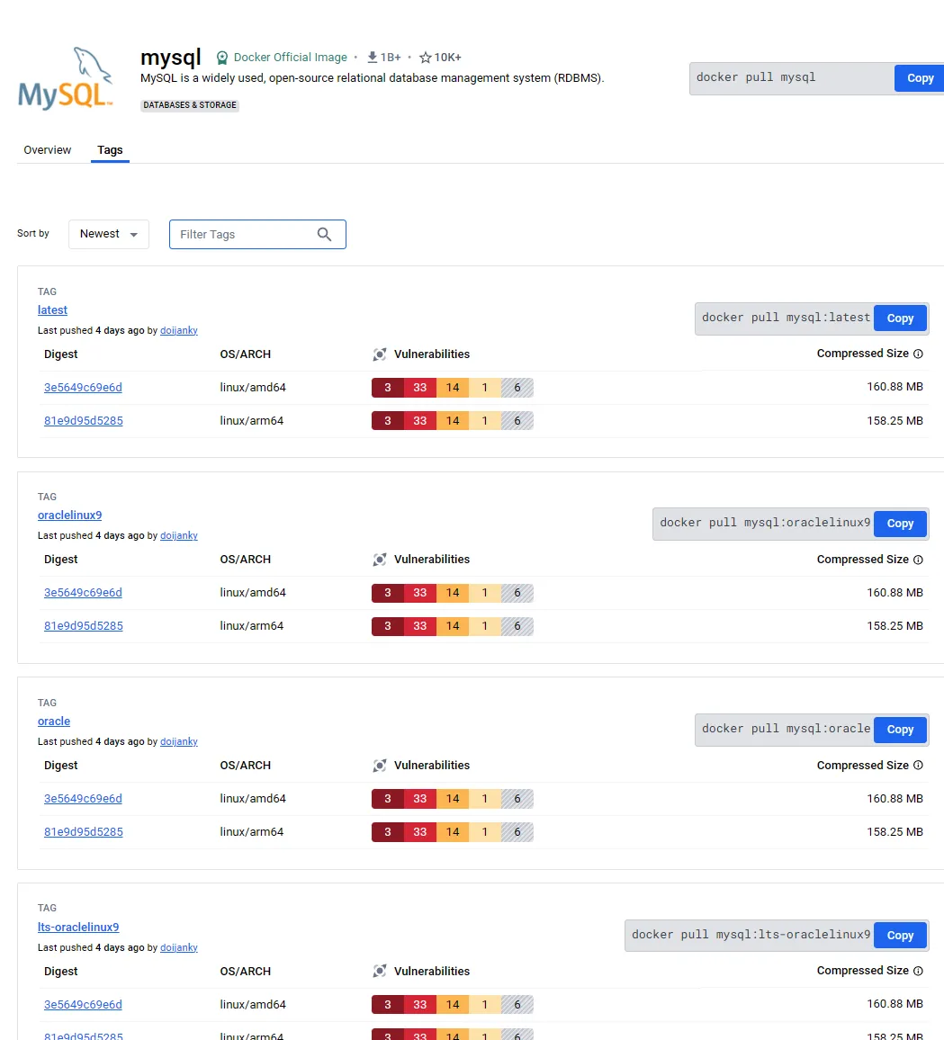Click linux/amd64 in the oraclelinux9 card
This screenshot has height=1040, width=944.
(253, 592)
